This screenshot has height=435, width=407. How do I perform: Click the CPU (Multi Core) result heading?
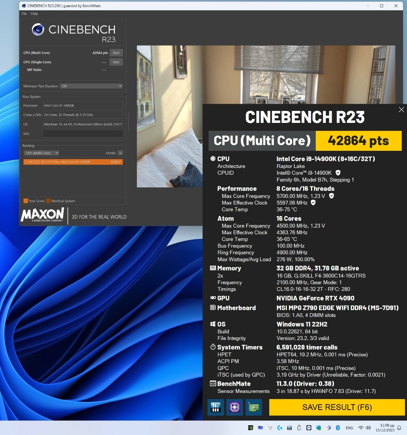point(262,141)
